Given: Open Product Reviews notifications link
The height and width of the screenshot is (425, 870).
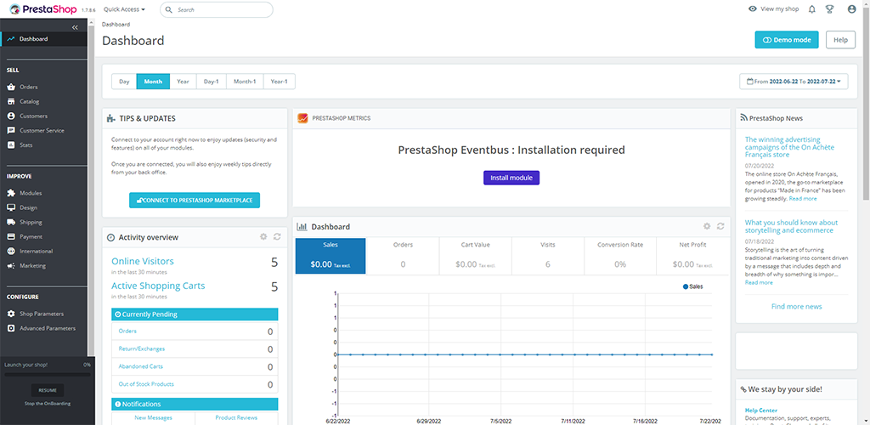Looking at the screenshot, I should click(x=236, y=417).
